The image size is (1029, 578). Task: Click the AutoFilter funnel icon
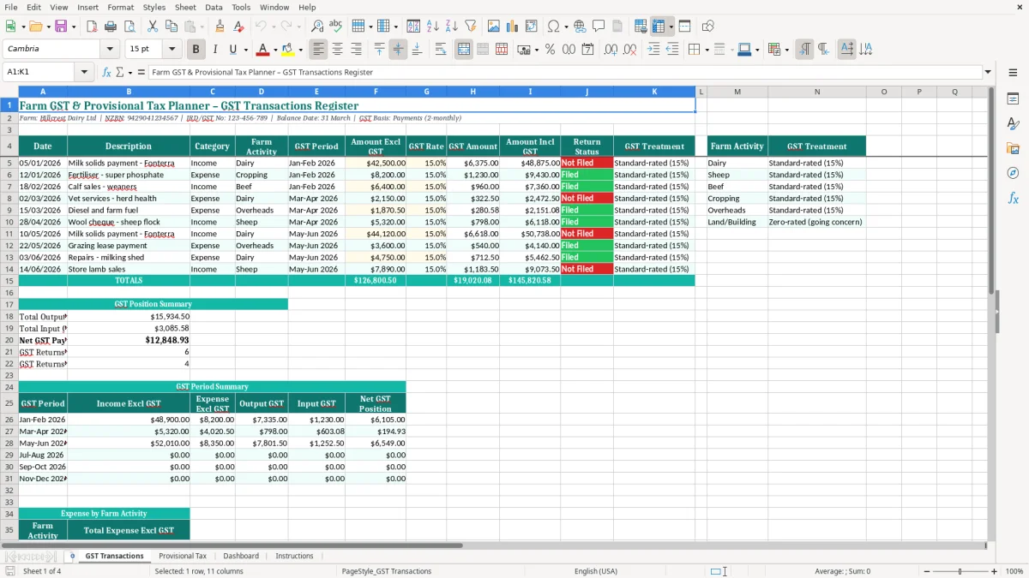tap(470, 27)
